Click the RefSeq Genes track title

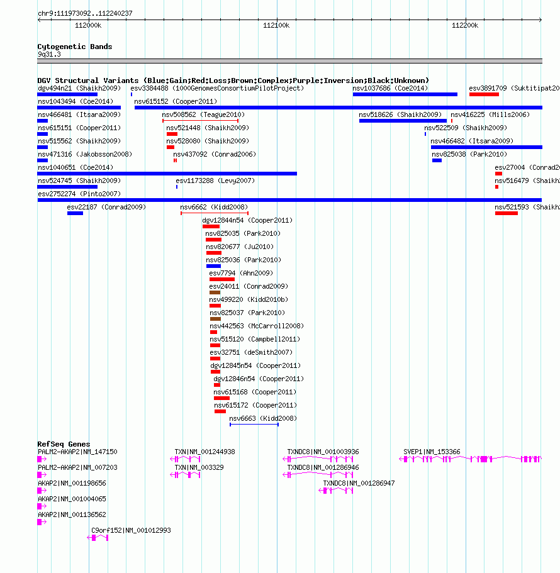point(64,444)
